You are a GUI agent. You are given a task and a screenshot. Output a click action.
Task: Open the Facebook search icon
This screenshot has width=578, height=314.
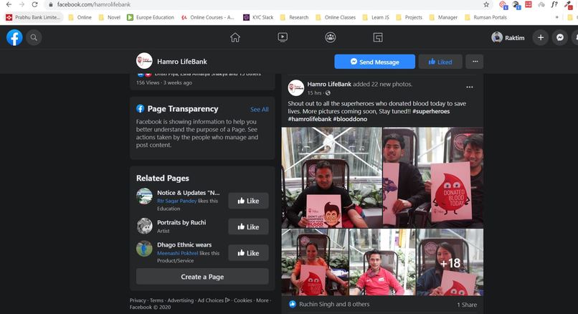[x=34, y=37]
